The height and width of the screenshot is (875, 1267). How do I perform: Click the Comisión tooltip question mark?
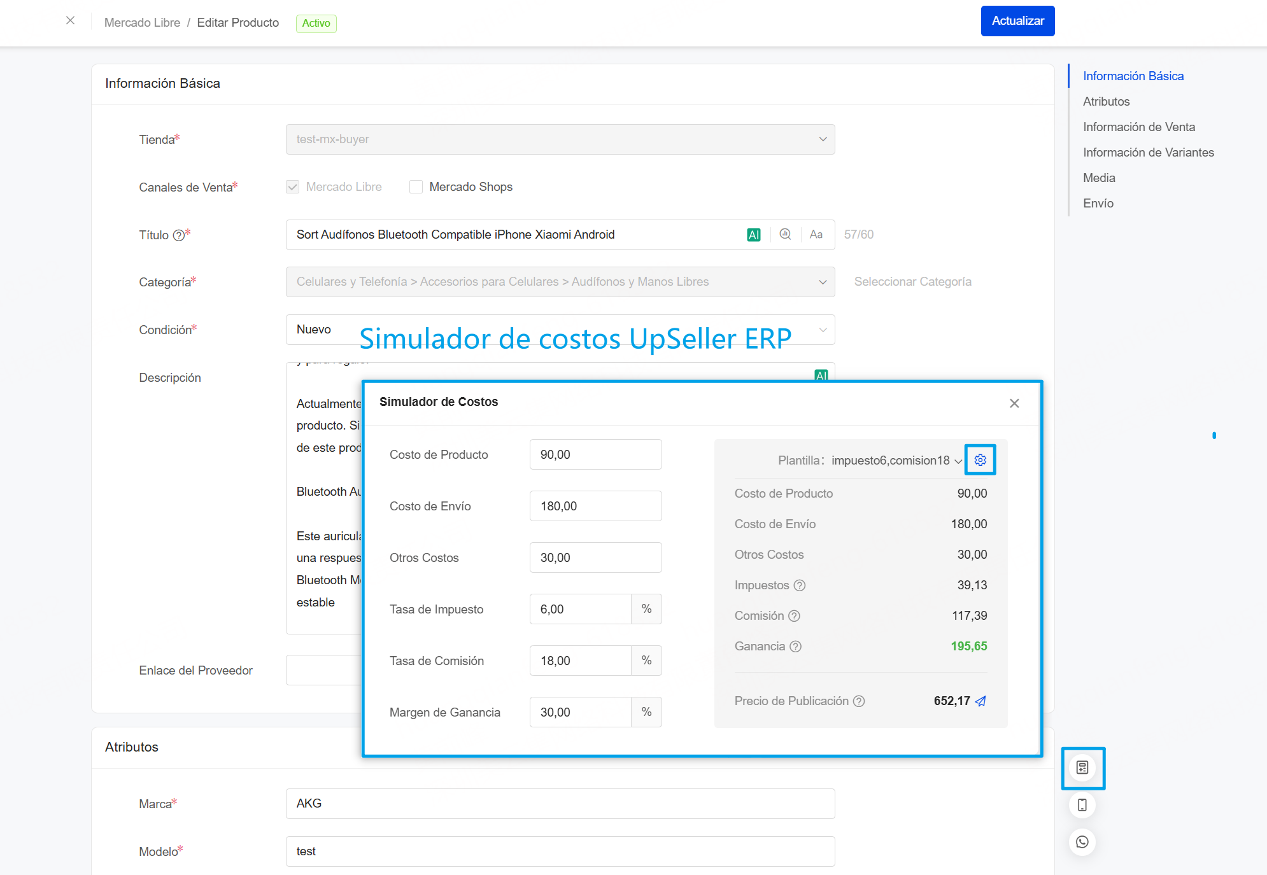794,615
